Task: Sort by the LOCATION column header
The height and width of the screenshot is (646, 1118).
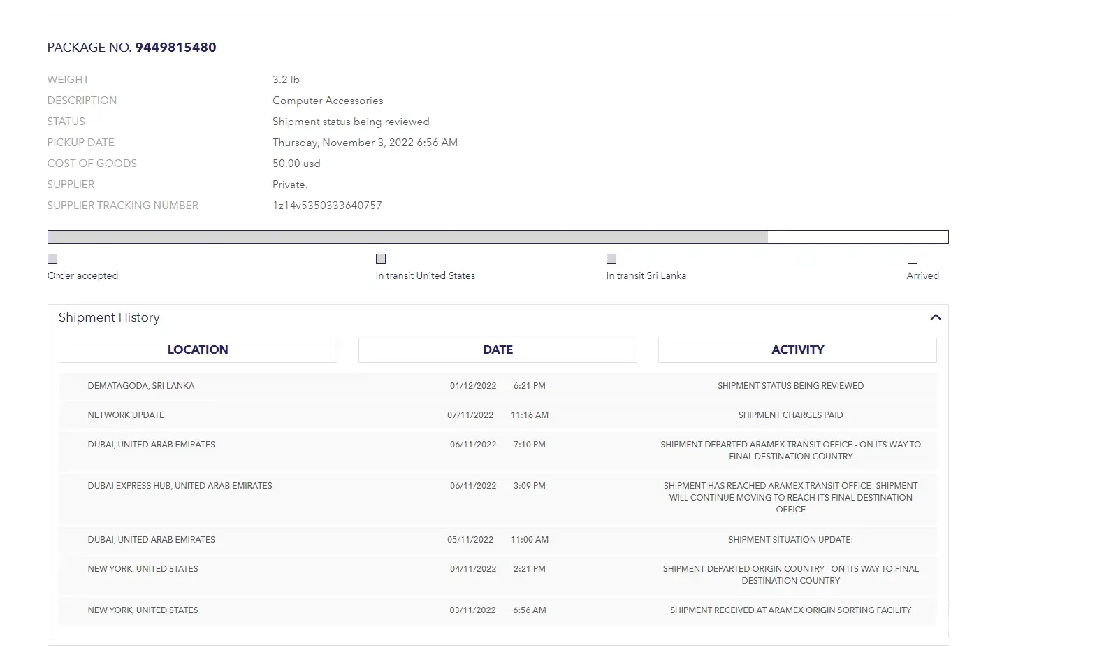Action: point(198,350)
